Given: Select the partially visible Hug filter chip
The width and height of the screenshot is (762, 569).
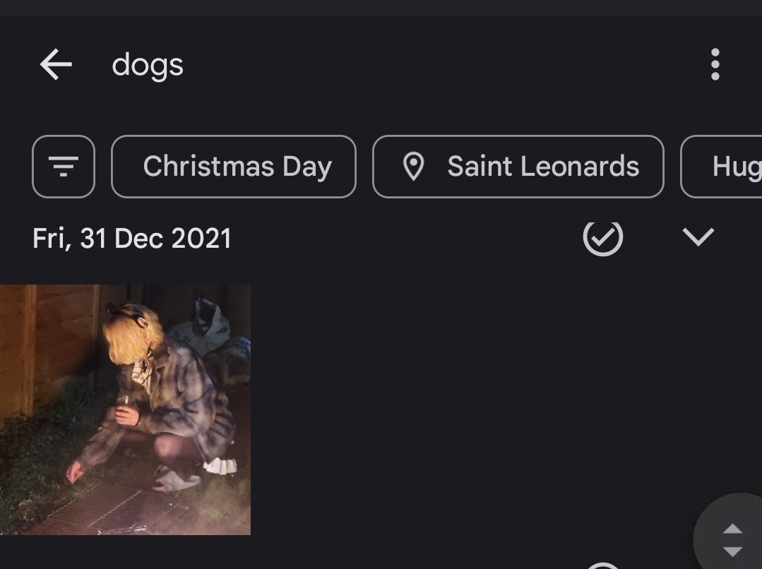Looking at the screenshot, I should [x=727, y=167].
